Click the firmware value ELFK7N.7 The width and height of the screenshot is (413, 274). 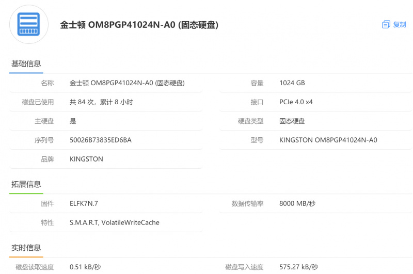click(x=84, y=203)
